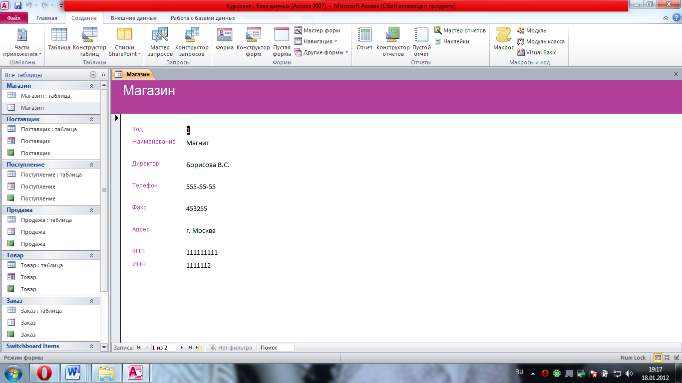
Task: Collapse the navigation pane with double chevron
Action: click(104, 75)
